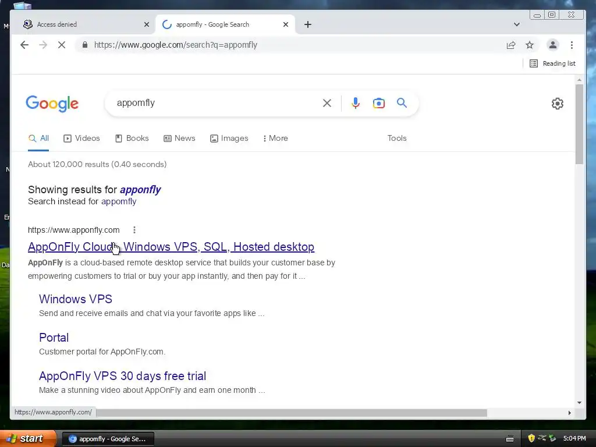Click the scroll up arrow
Screen dimensions: 596x447
(579, 80)
